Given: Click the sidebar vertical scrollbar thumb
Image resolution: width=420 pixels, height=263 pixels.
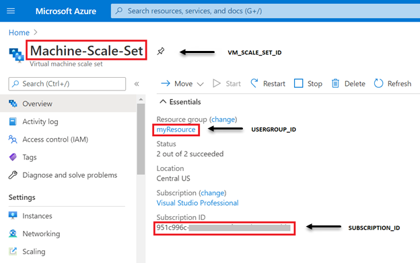Looking at the screenshot, I should pyautogui.click(x=141, y=139).
